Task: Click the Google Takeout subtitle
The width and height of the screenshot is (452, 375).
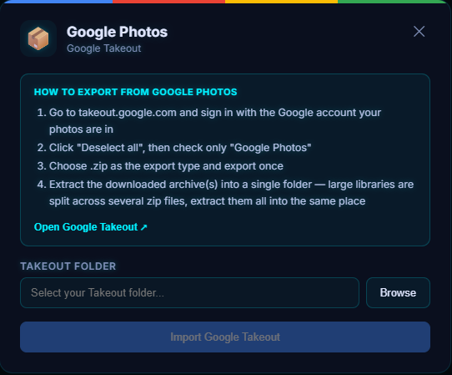Action: pos(103,48)
